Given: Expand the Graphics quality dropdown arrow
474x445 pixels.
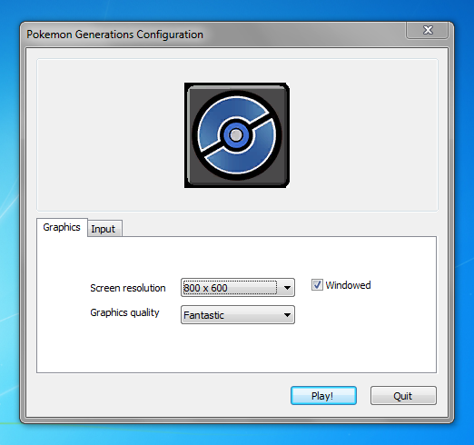Looking at the screenshot, I should [287, 315].
